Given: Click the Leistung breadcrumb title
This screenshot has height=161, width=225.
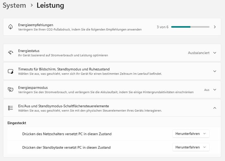Looking at the screenshot, I should [50, 5].
